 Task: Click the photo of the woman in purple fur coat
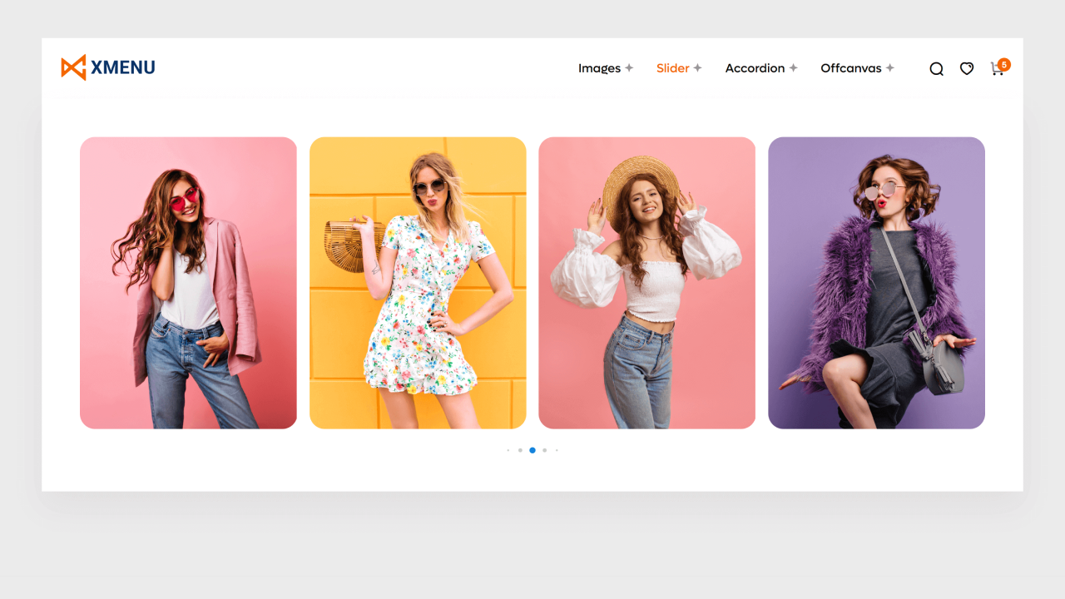coord(876,282)
